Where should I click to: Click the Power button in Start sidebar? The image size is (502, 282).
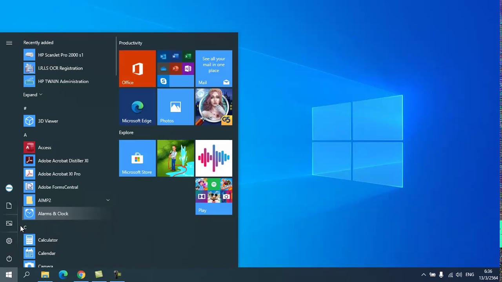click(9, 258)
